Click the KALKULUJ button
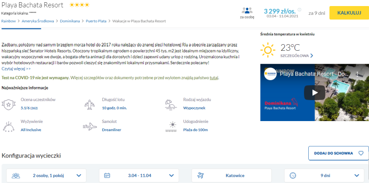369x183 pixels. coord(349,13)
